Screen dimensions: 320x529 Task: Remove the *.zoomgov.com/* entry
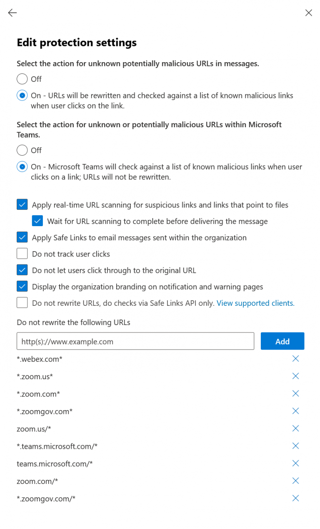point(296,498)
